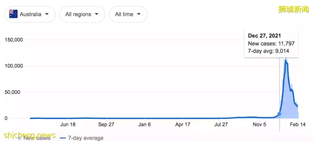Open the Australia country dropdown
The width and height of the screenshot is (313, 141).
(x=30, y=14)
